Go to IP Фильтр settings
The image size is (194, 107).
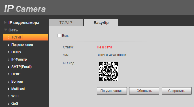pos(19,59)
